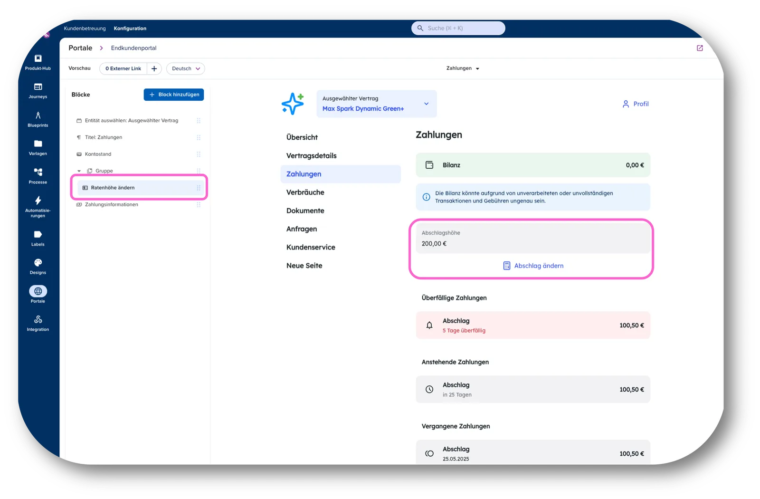Click Portale breadcrumb
Viewport: 760px width, 499px height.
pyautogui.click(x=80, y=48)
